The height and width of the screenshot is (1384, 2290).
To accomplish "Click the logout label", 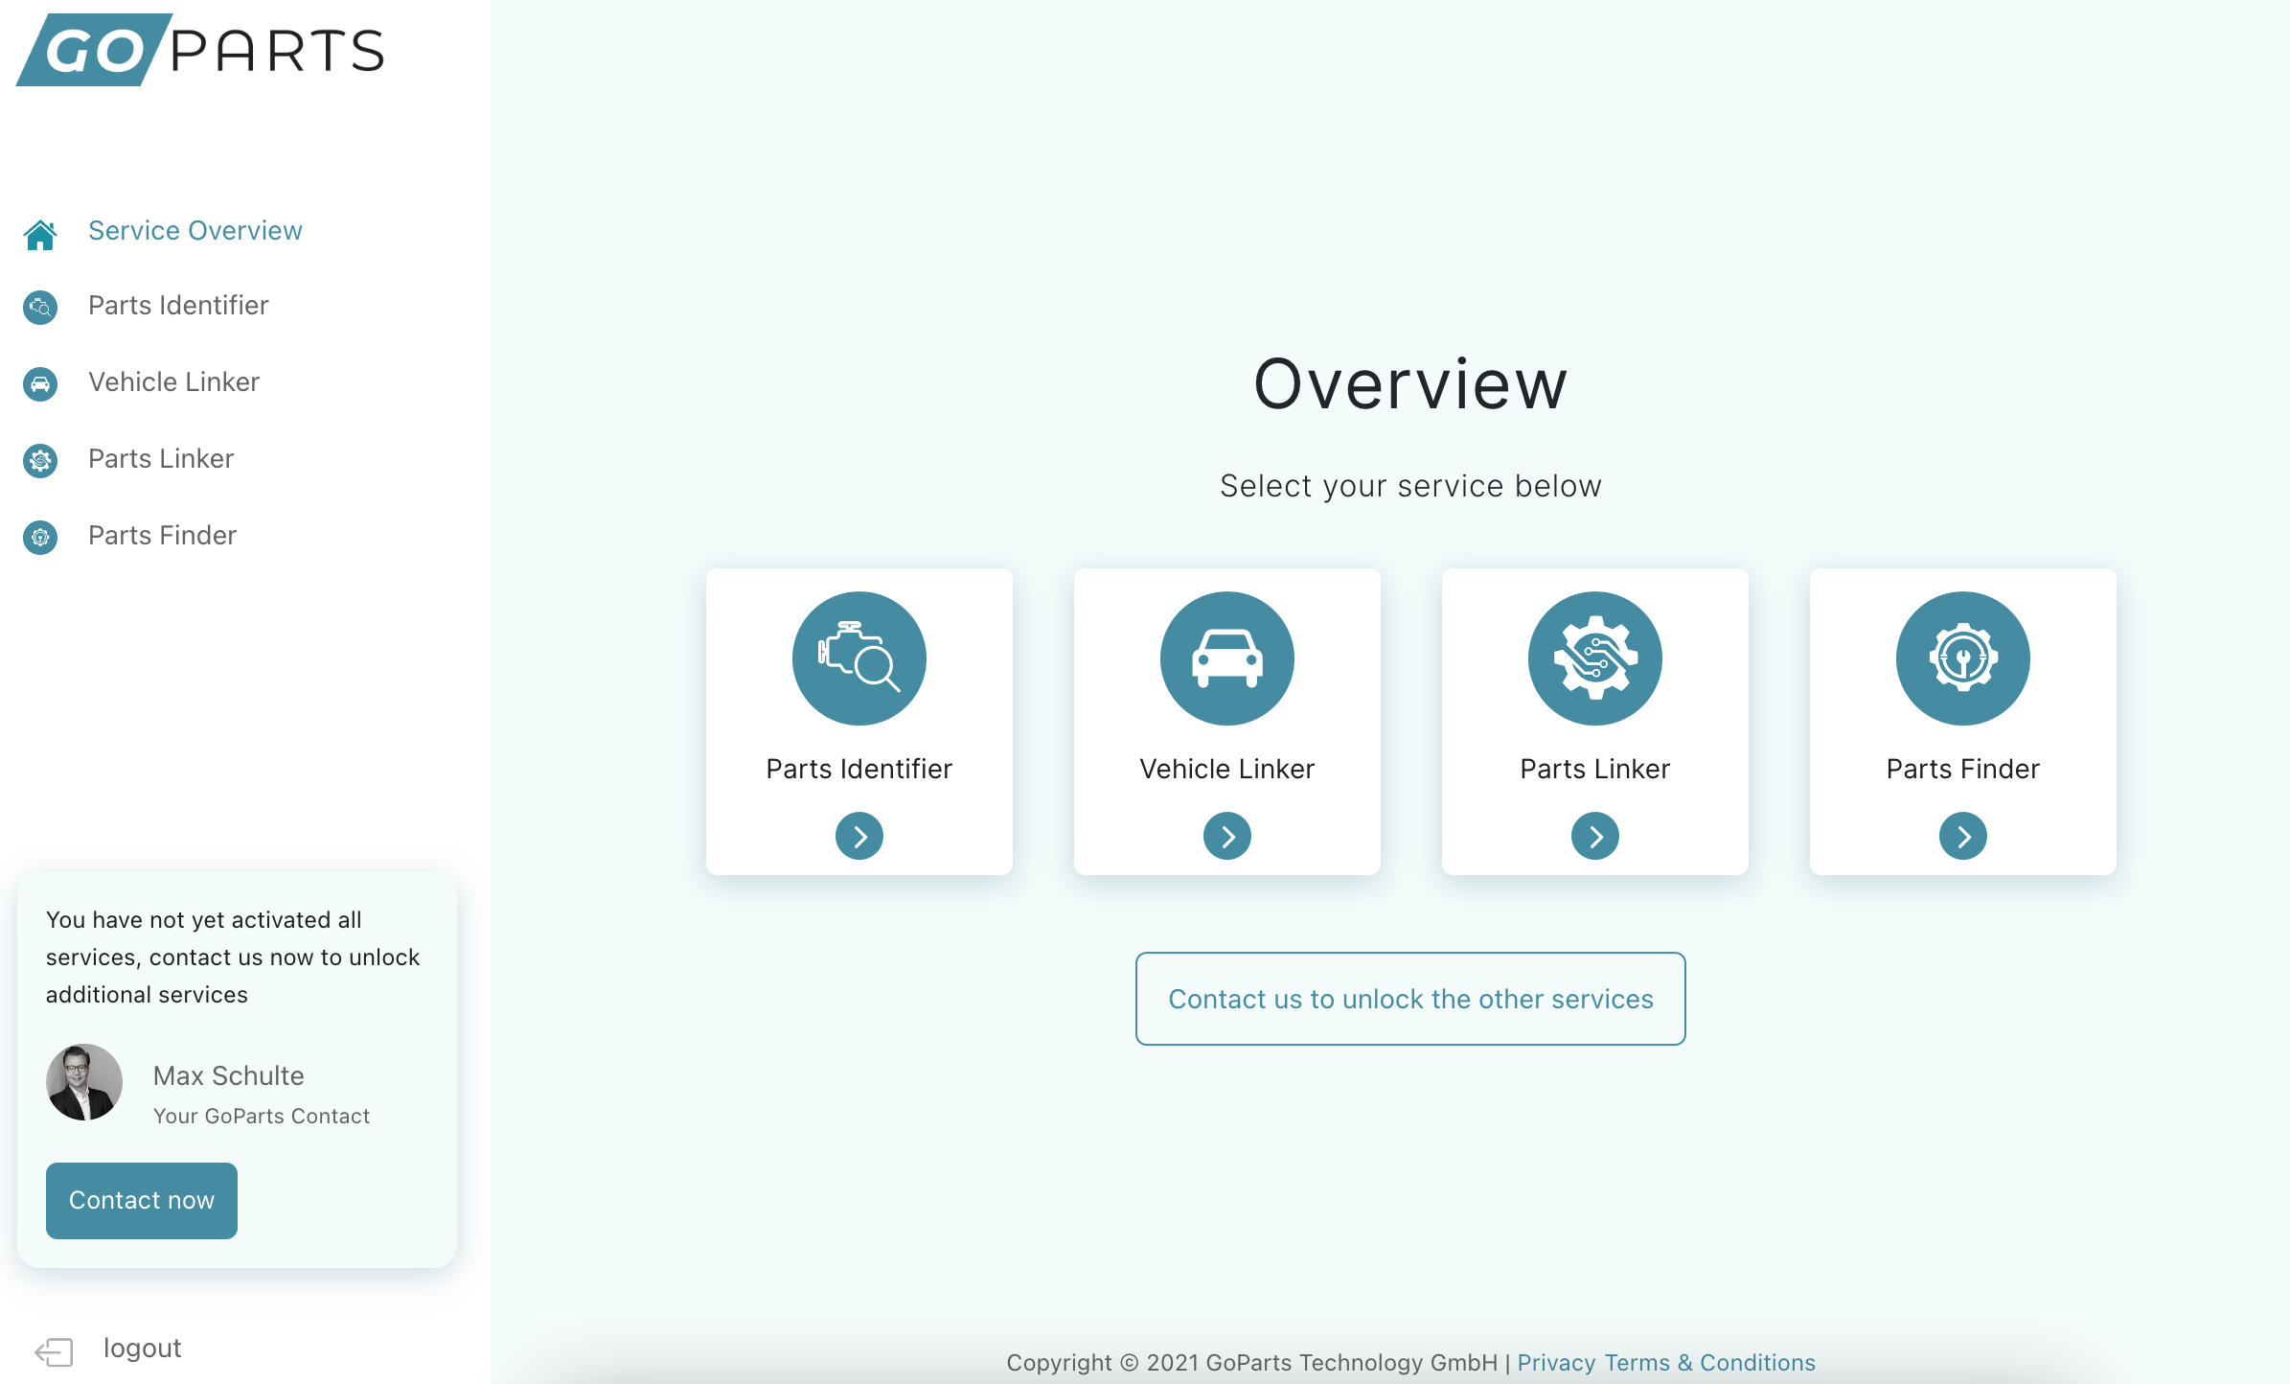I will 142,1348.
